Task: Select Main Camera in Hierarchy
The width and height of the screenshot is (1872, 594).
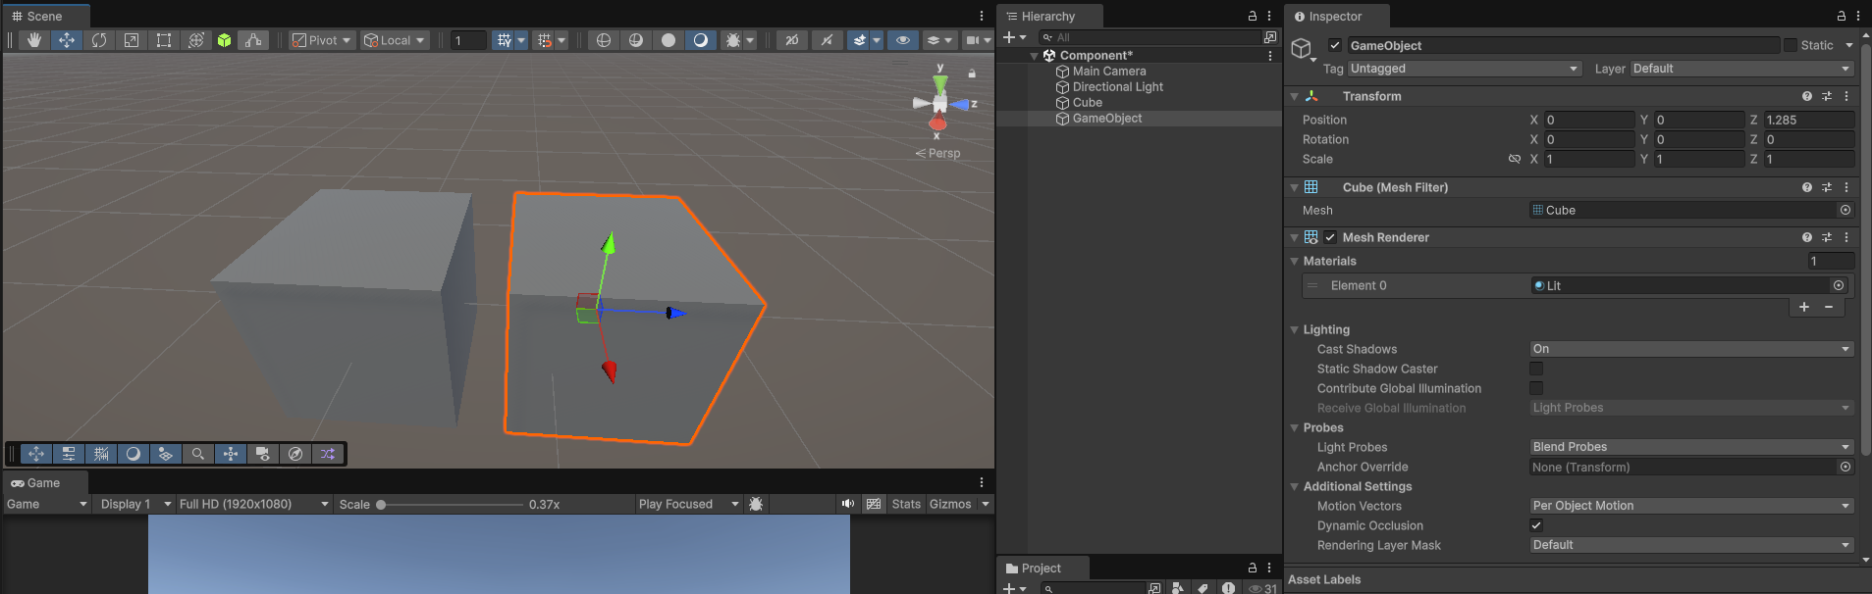Action: click(x=1109, y=72)
